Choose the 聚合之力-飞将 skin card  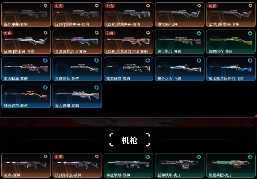click(x=180, y=69)
